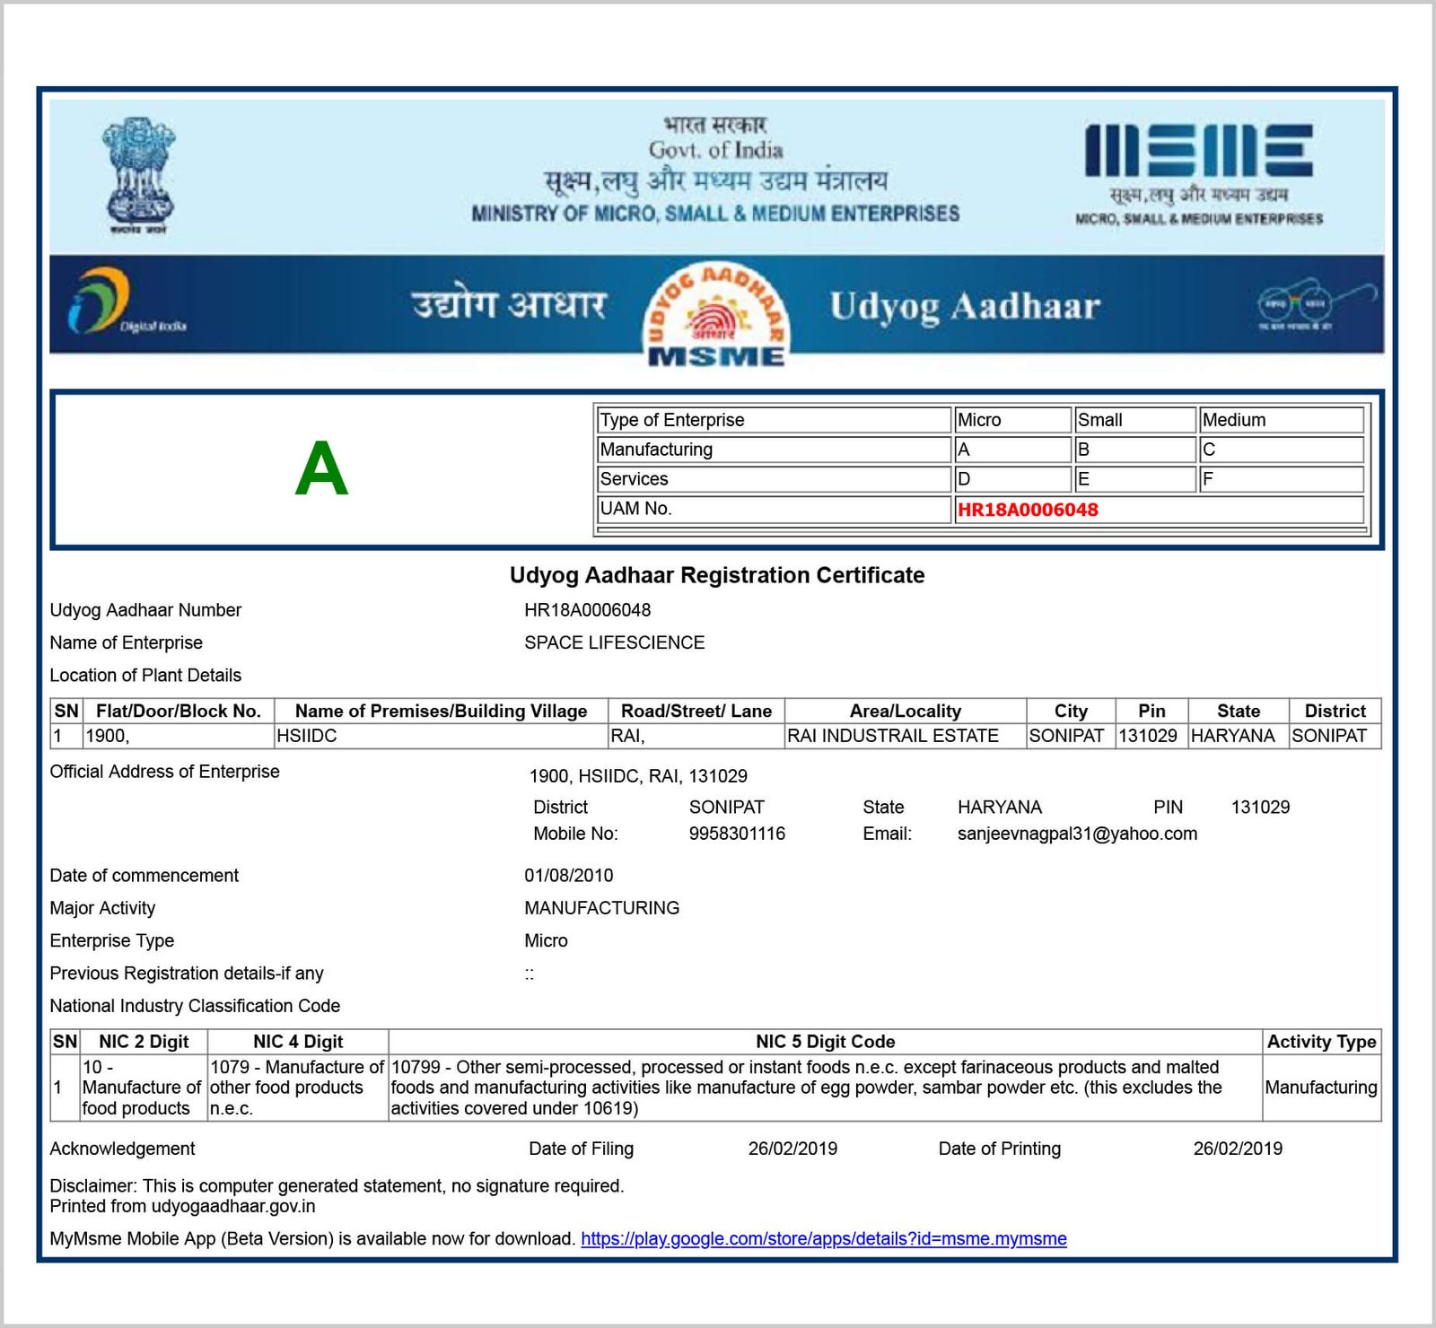Viewport: 1436px width, 1328px height.
Task: Click 'Printed from udyogaadhaar.gov.in' text
Action: (182, 1206)
